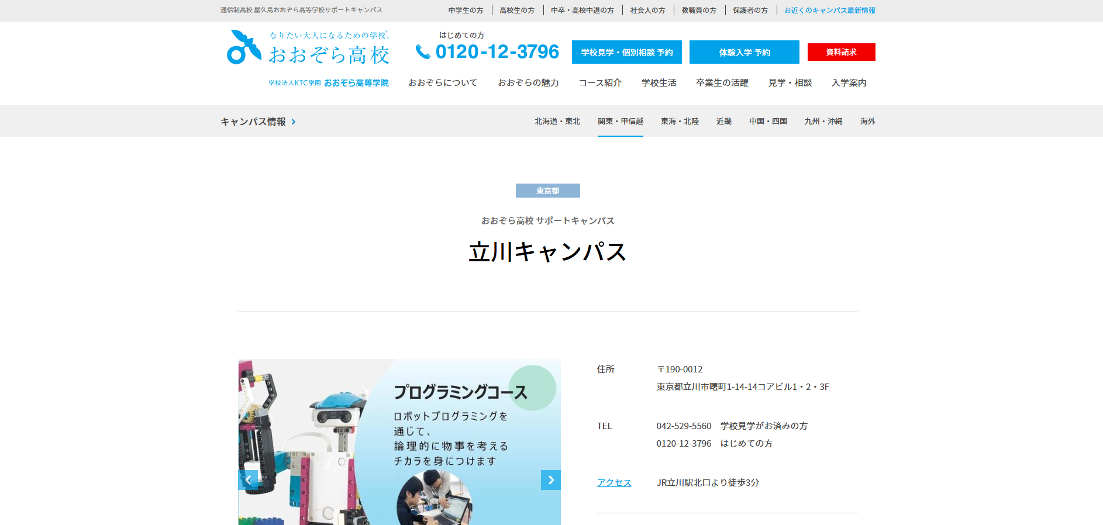Expand the 入学案内 navigation menu
Screen dimensions: 1103x525
(849, 83)
